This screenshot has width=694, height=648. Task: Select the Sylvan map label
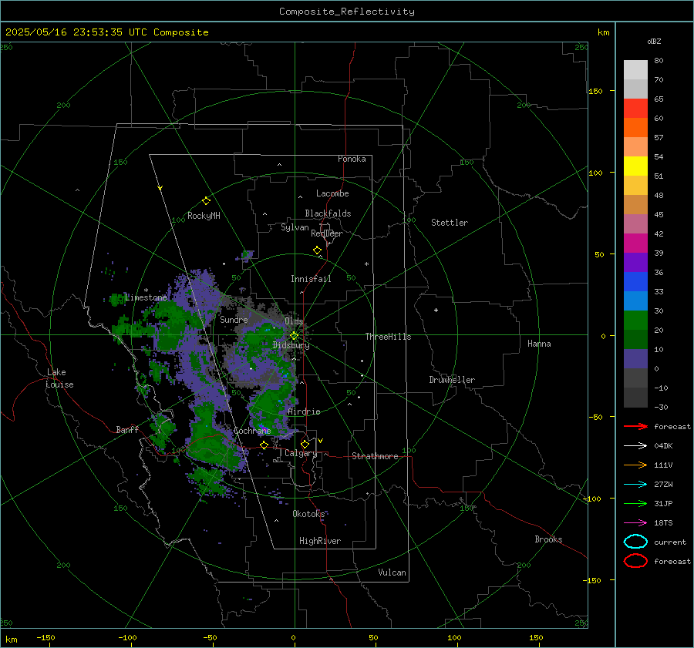pyautogui.click(x=295, y=227)
